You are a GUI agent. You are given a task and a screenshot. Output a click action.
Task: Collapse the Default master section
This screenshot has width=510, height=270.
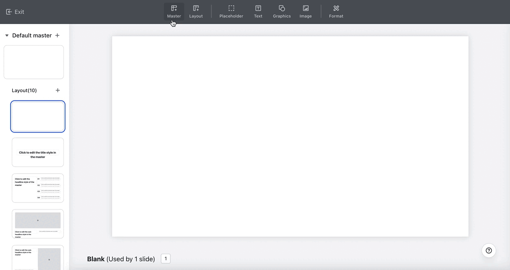point(7,36)
